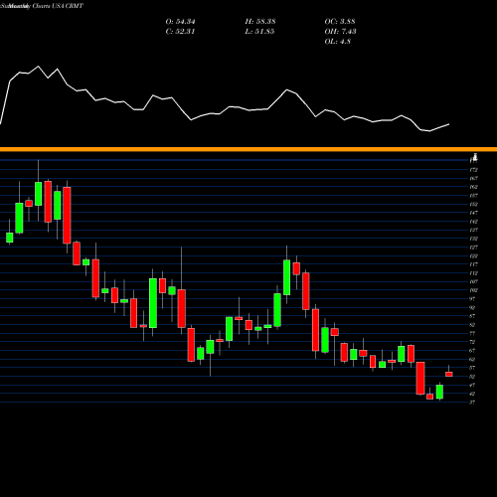Click the 127 price axis label
497x497 pixels.
tap(473, 248)
